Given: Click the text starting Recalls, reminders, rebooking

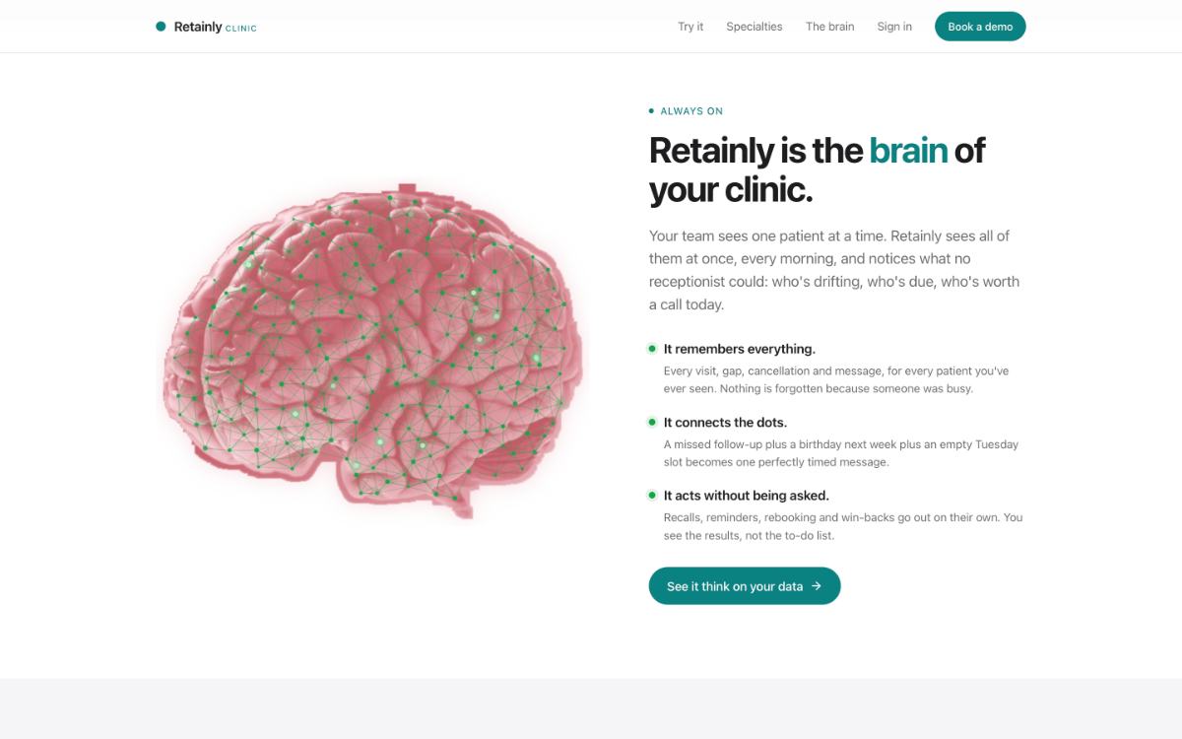Looking at the screenshot, I should 843,526.
